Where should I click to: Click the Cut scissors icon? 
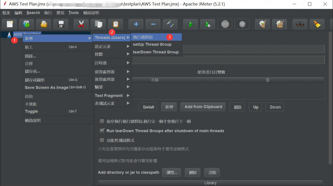81,24
